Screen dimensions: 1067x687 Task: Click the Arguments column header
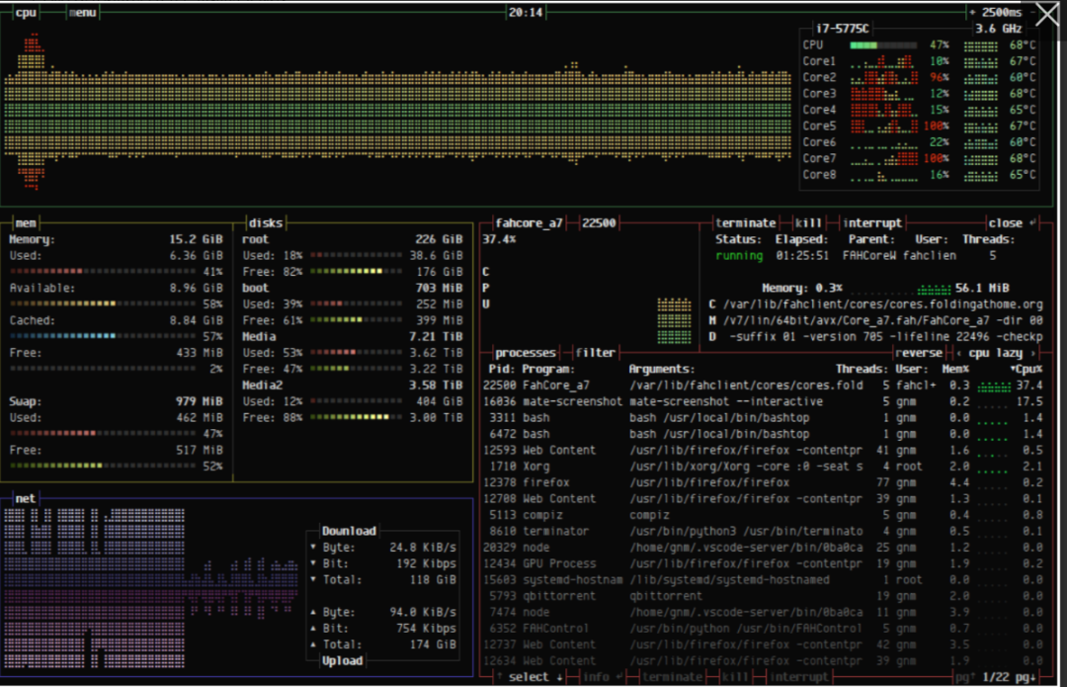click(x=661, y=369)
